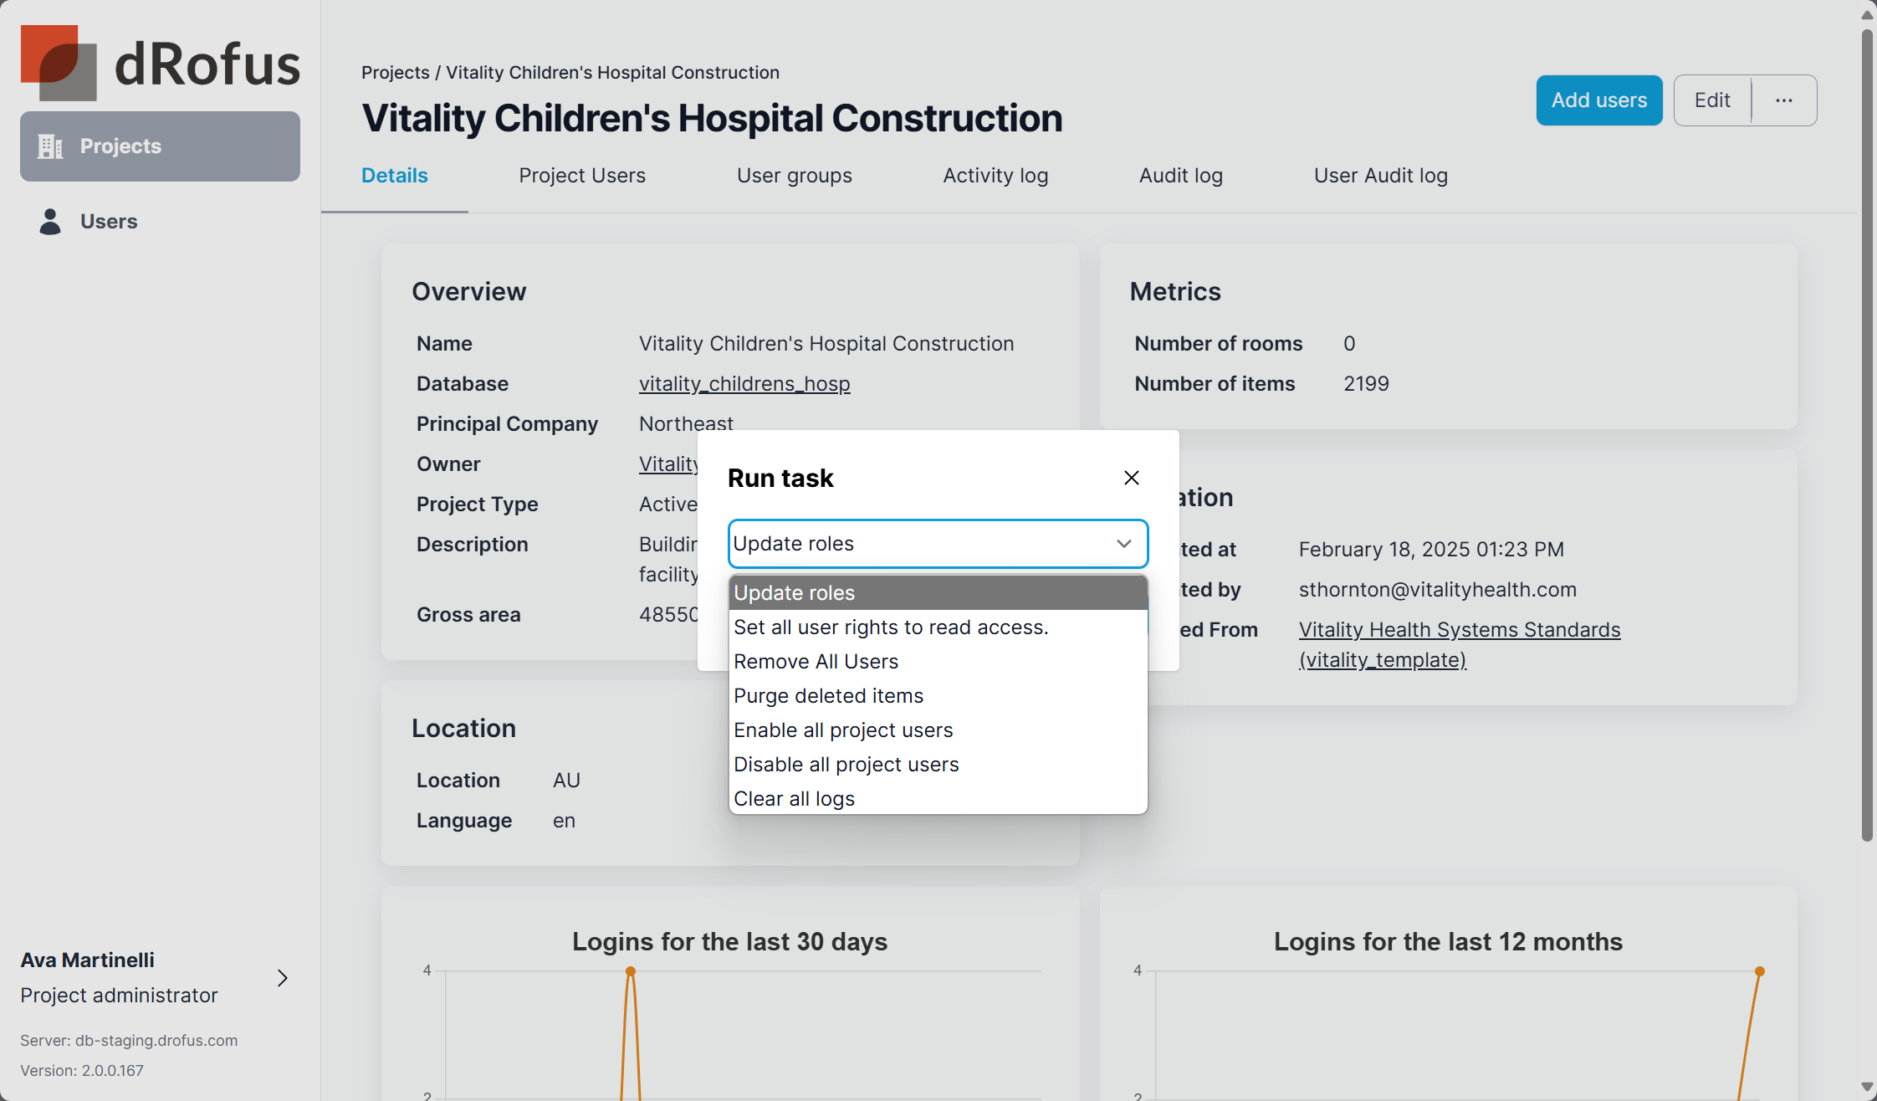1877x1101 pixels.
Task: Click the Users person icon in sidebar
Action: pyautogui.click(x=50, y=222)
